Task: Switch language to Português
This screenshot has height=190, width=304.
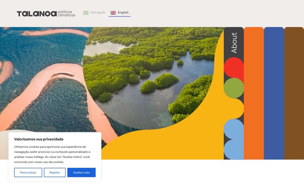Action: pos(95,13)
